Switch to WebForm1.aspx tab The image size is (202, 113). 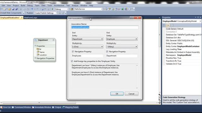click(31, 18)
